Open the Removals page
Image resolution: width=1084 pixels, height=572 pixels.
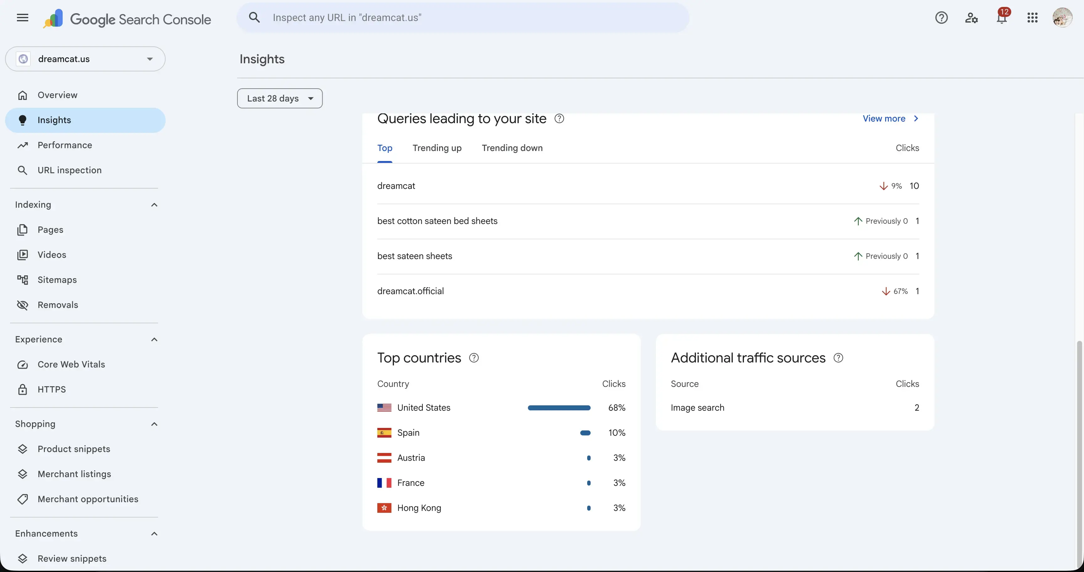[85, 305]
